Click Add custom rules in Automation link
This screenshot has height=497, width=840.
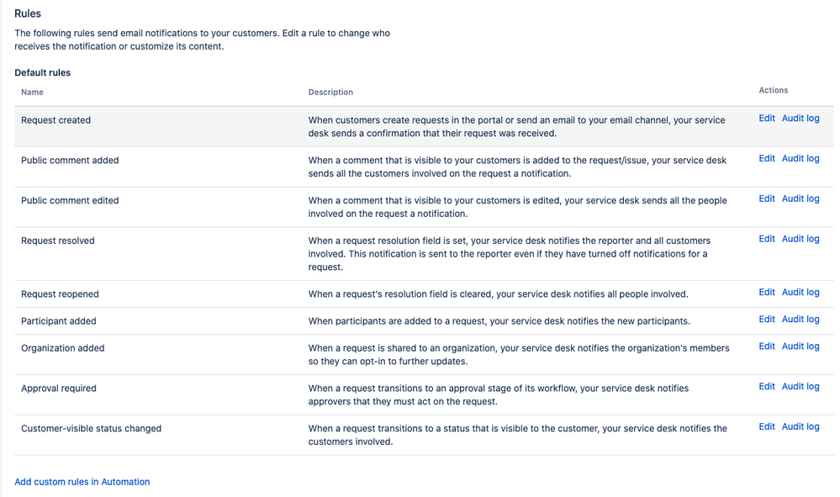(x=82, y=482)
